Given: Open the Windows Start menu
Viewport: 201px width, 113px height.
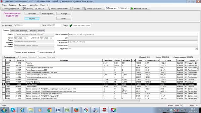Looking at the screenshot, I should [x=4, y=110].
